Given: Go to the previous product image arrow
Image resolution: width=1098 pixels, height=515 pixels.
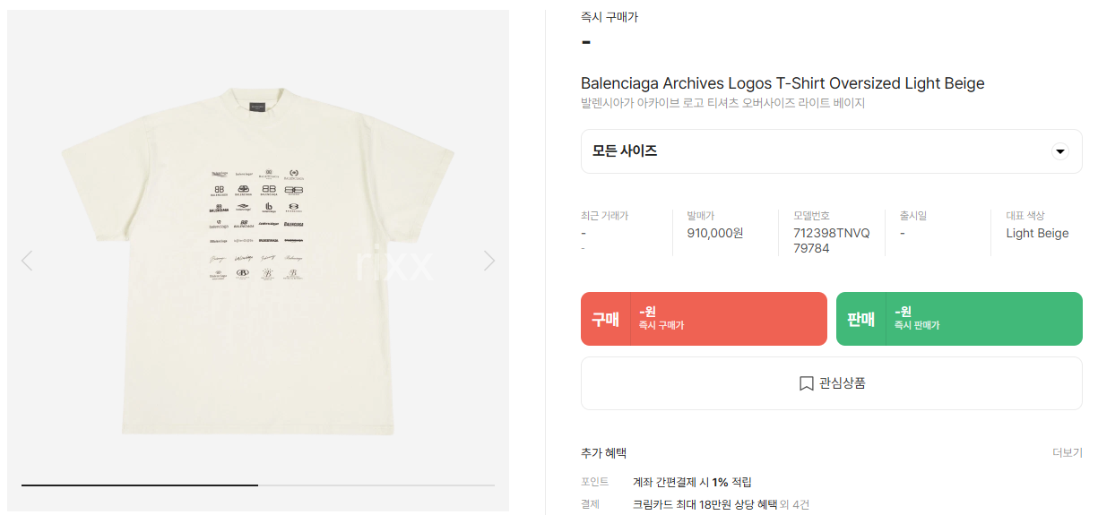Looking at the screenshot, I should (27, 261).
